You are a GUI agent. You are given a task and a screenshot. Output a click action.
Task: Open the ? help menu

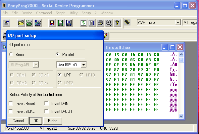point(96,13)
